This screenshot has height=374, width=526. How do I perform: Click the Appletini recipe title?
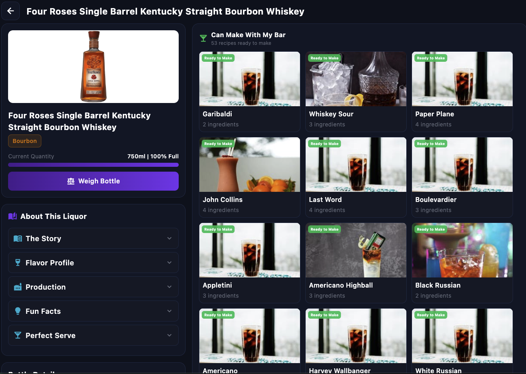(x=218, y=285)
